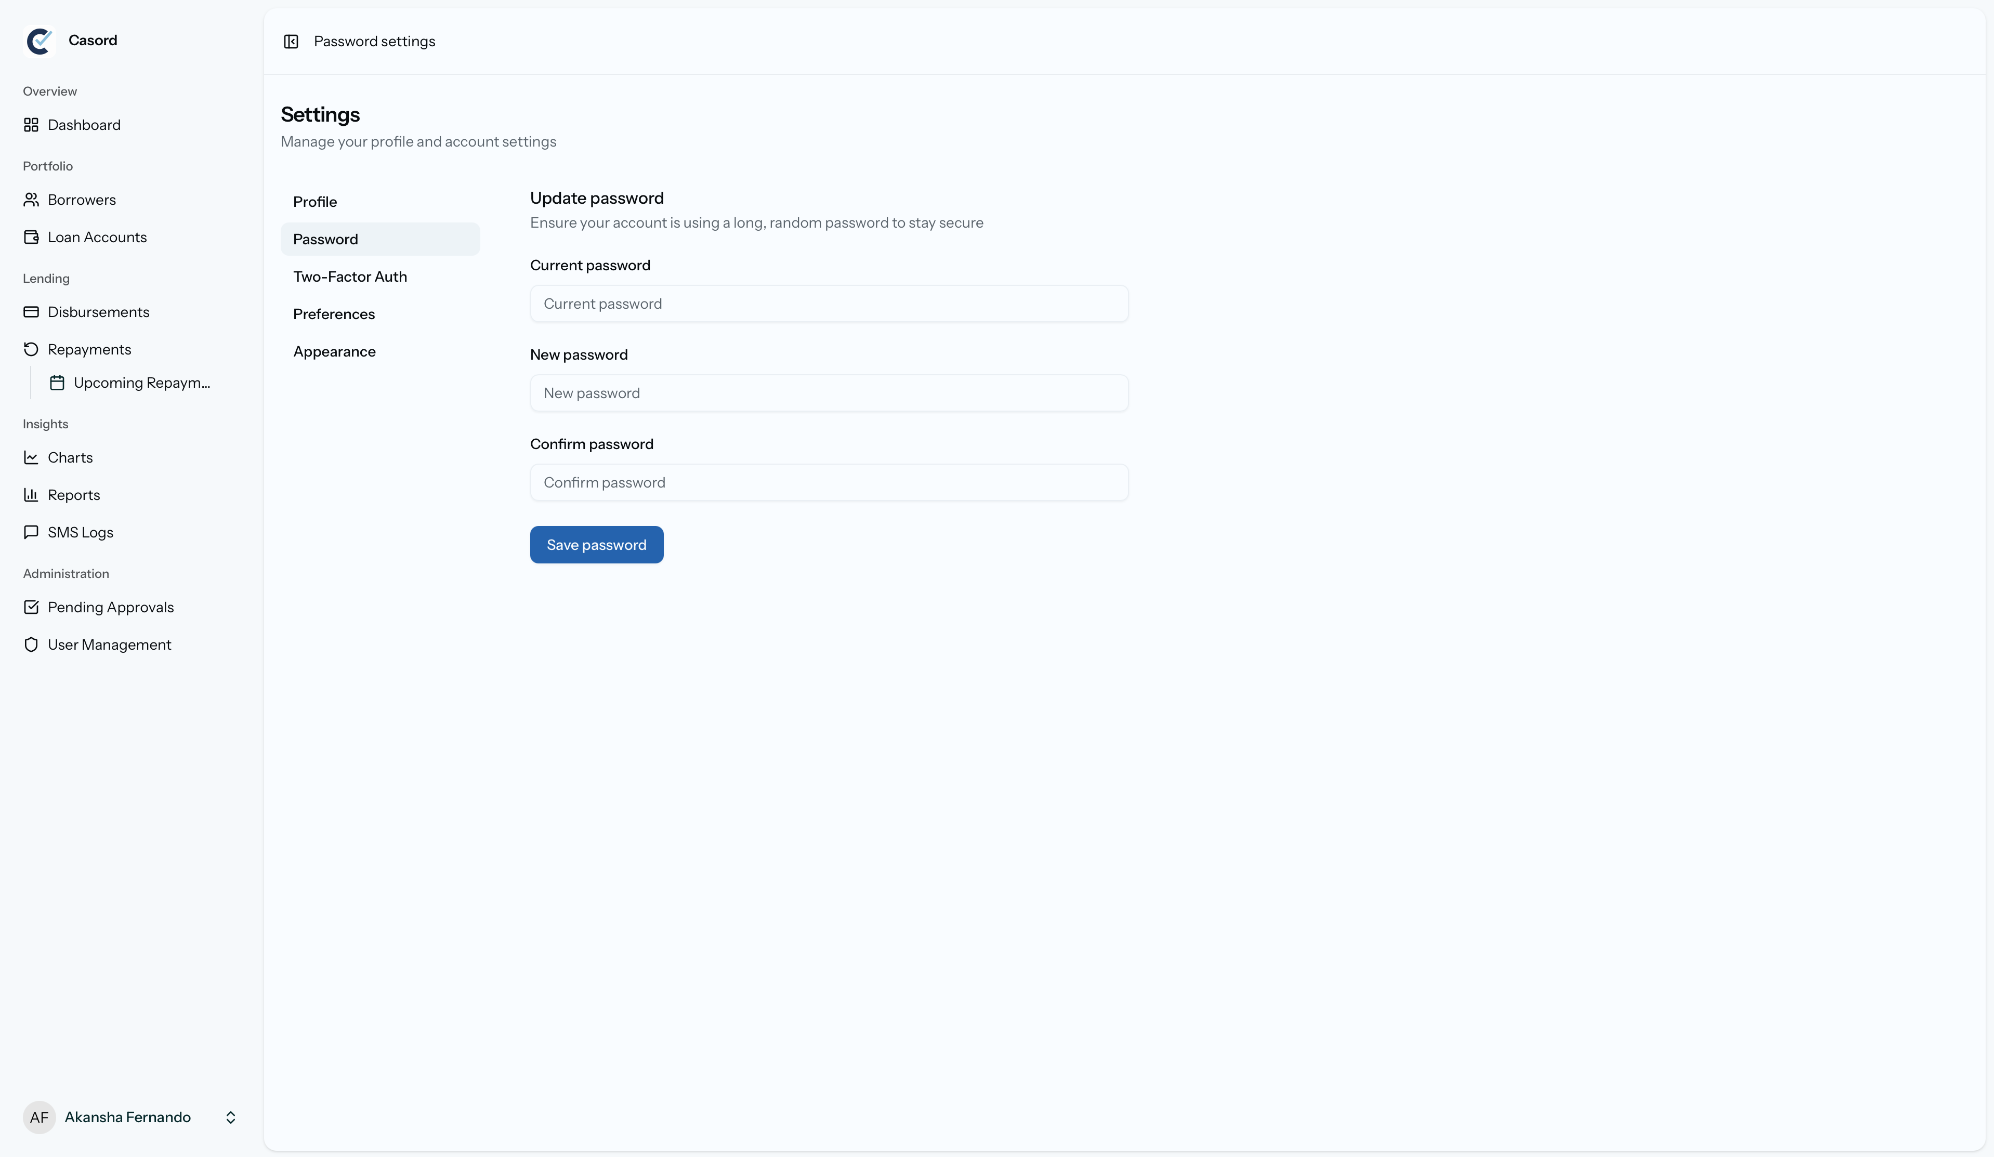This screenshot has height=1157, width=1994.
Task: Click the Disbursements icon
Action: pos(32,312)
